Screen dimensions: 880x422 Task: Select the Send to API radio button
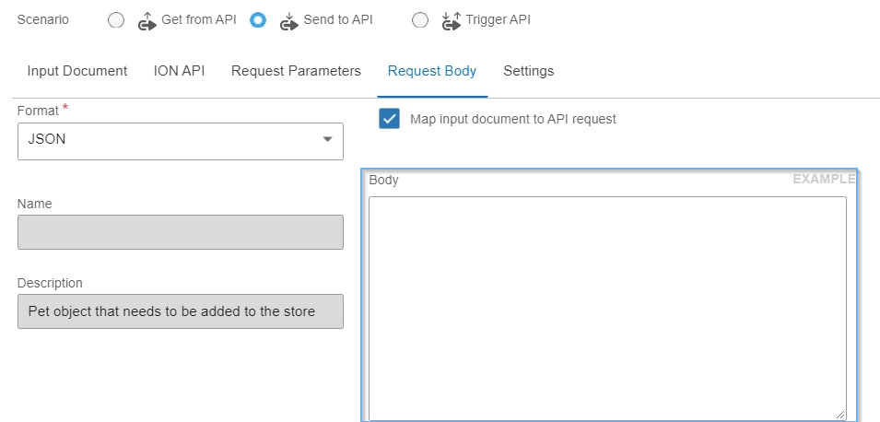click(x=258, y=20)
